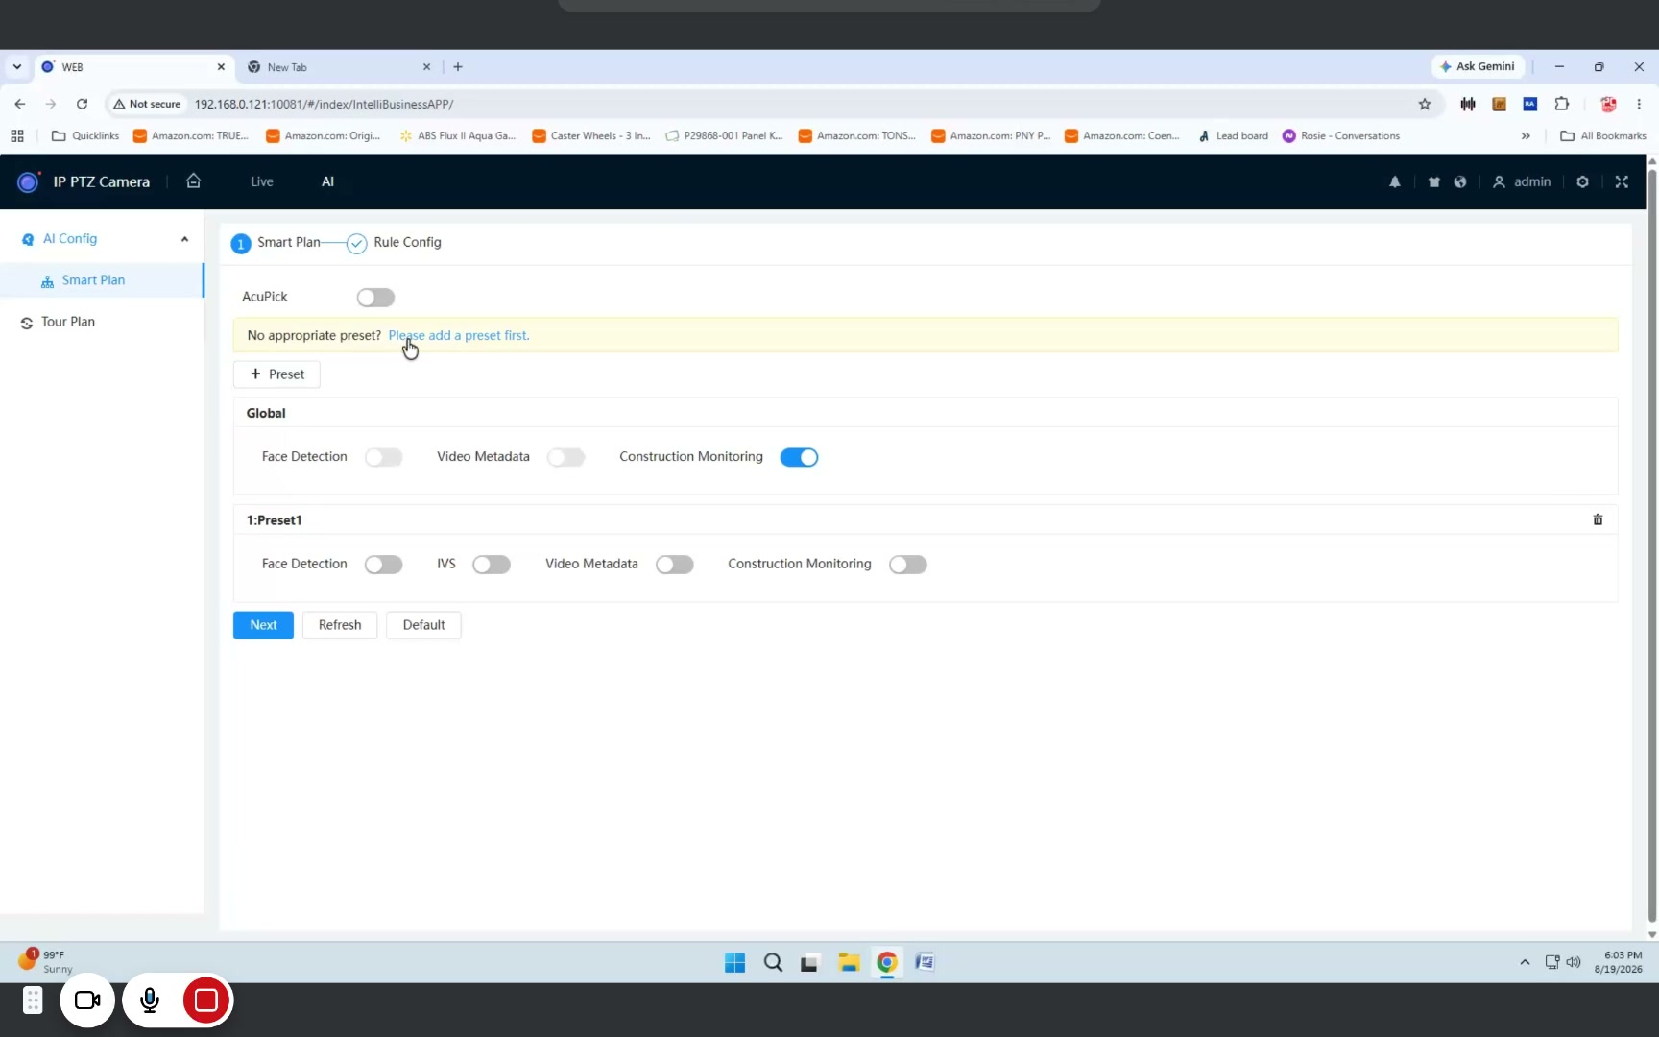Screen dimensions: 1659x1037
Task: Select the Smart Plan step 1
Action: [x=276, y=243]
